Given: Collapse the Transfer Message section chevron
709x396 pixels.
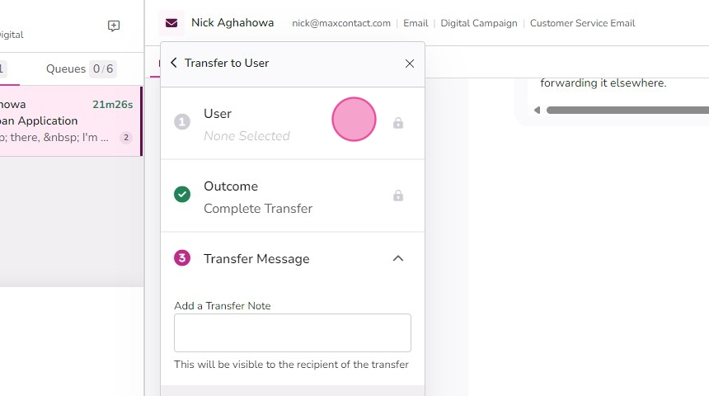Looking at the screenshot, I should [398, 258].
